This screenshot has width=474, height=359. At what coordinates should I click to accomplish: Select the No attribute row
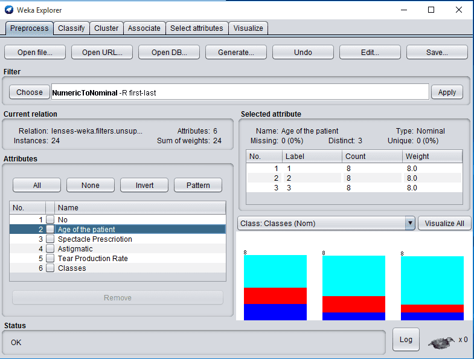[118, 219]
